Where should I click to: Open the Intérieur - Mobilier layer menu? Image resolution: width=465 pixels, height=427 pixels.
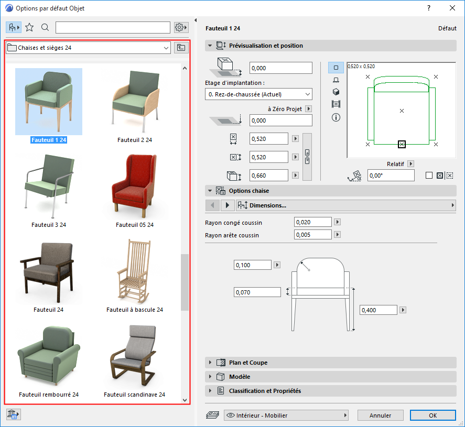pos(286,415)
